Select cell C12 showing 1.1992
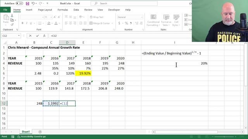Viewport: 248px width, 139px height. click(x=51, y=103)
